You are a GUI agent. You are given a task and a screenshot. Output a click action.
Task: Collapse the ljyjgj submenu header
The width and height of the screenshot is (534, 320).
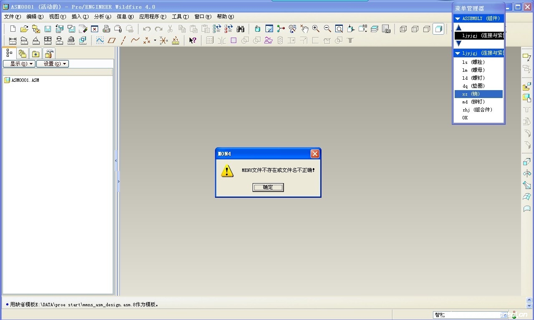[x=457, y=53]
